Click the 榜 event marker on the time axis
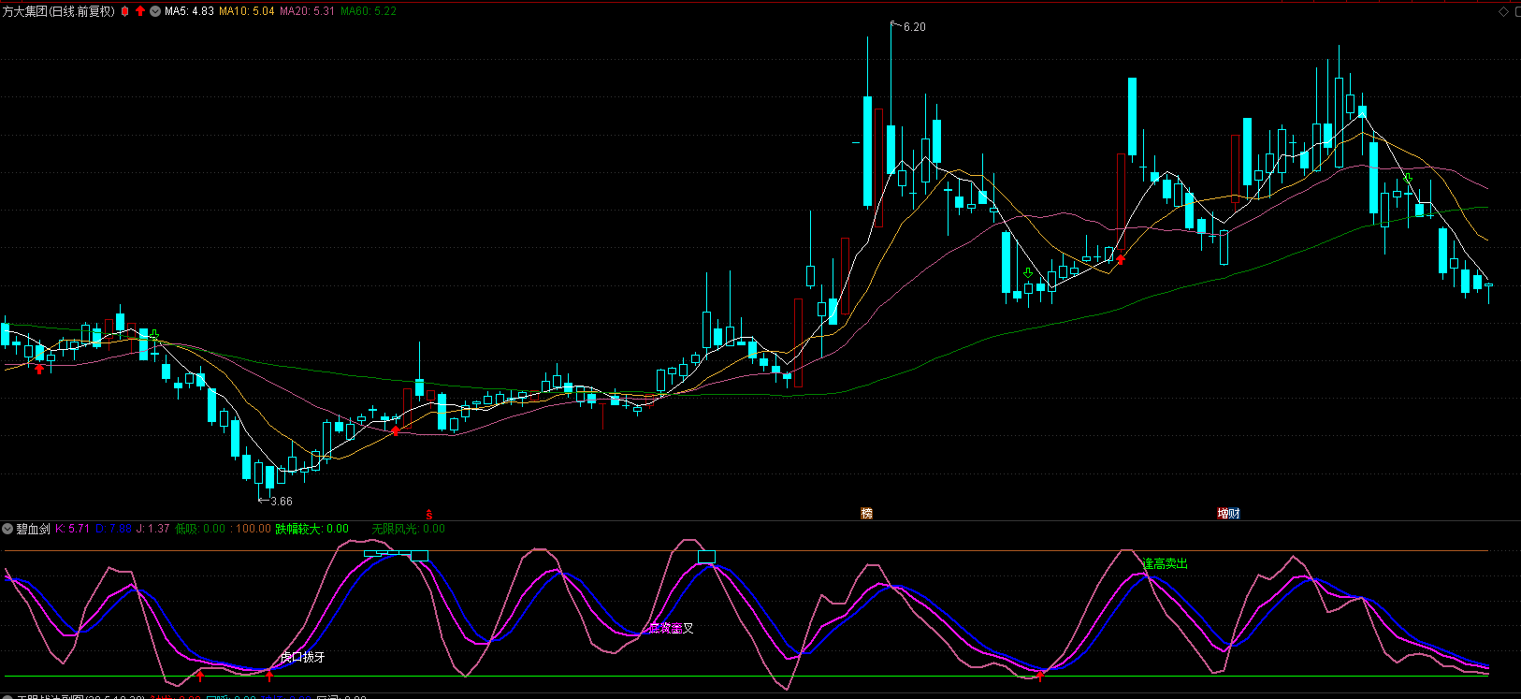The height and width of the screenshot is (699, 1521). coord(866,513)
